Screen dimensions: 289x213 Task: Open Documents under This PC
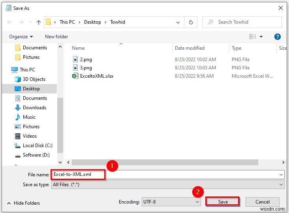[x=31, y=98]
